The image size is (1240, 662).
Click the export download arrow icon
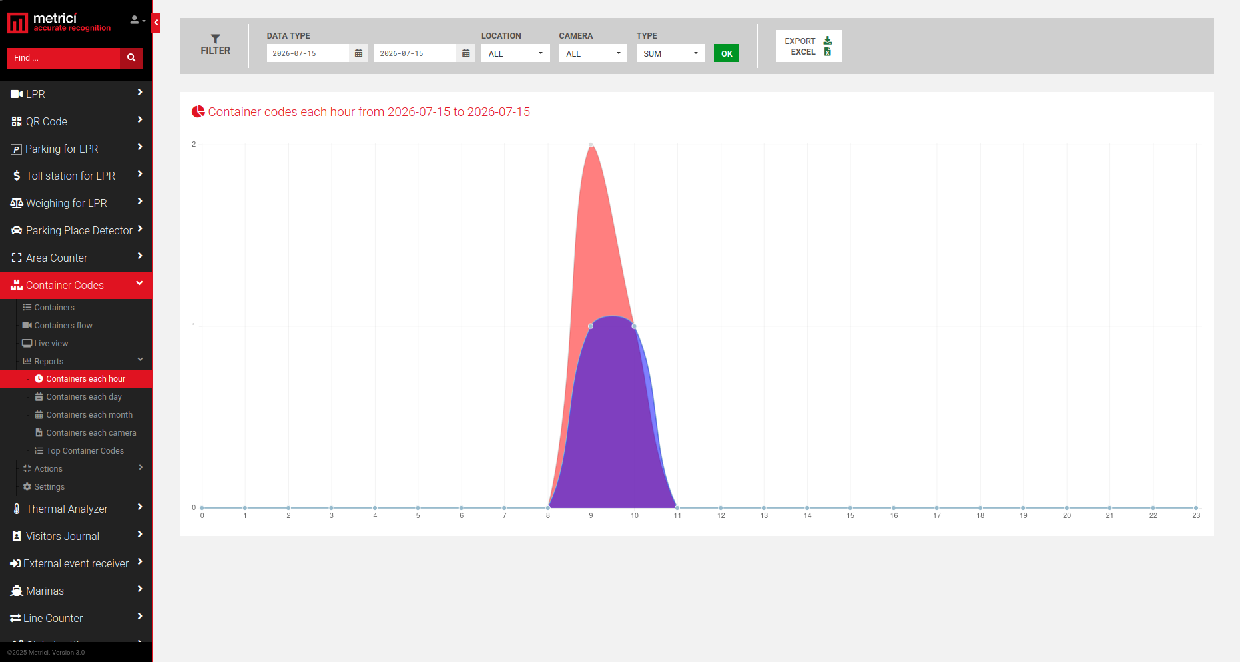point(828,41)
